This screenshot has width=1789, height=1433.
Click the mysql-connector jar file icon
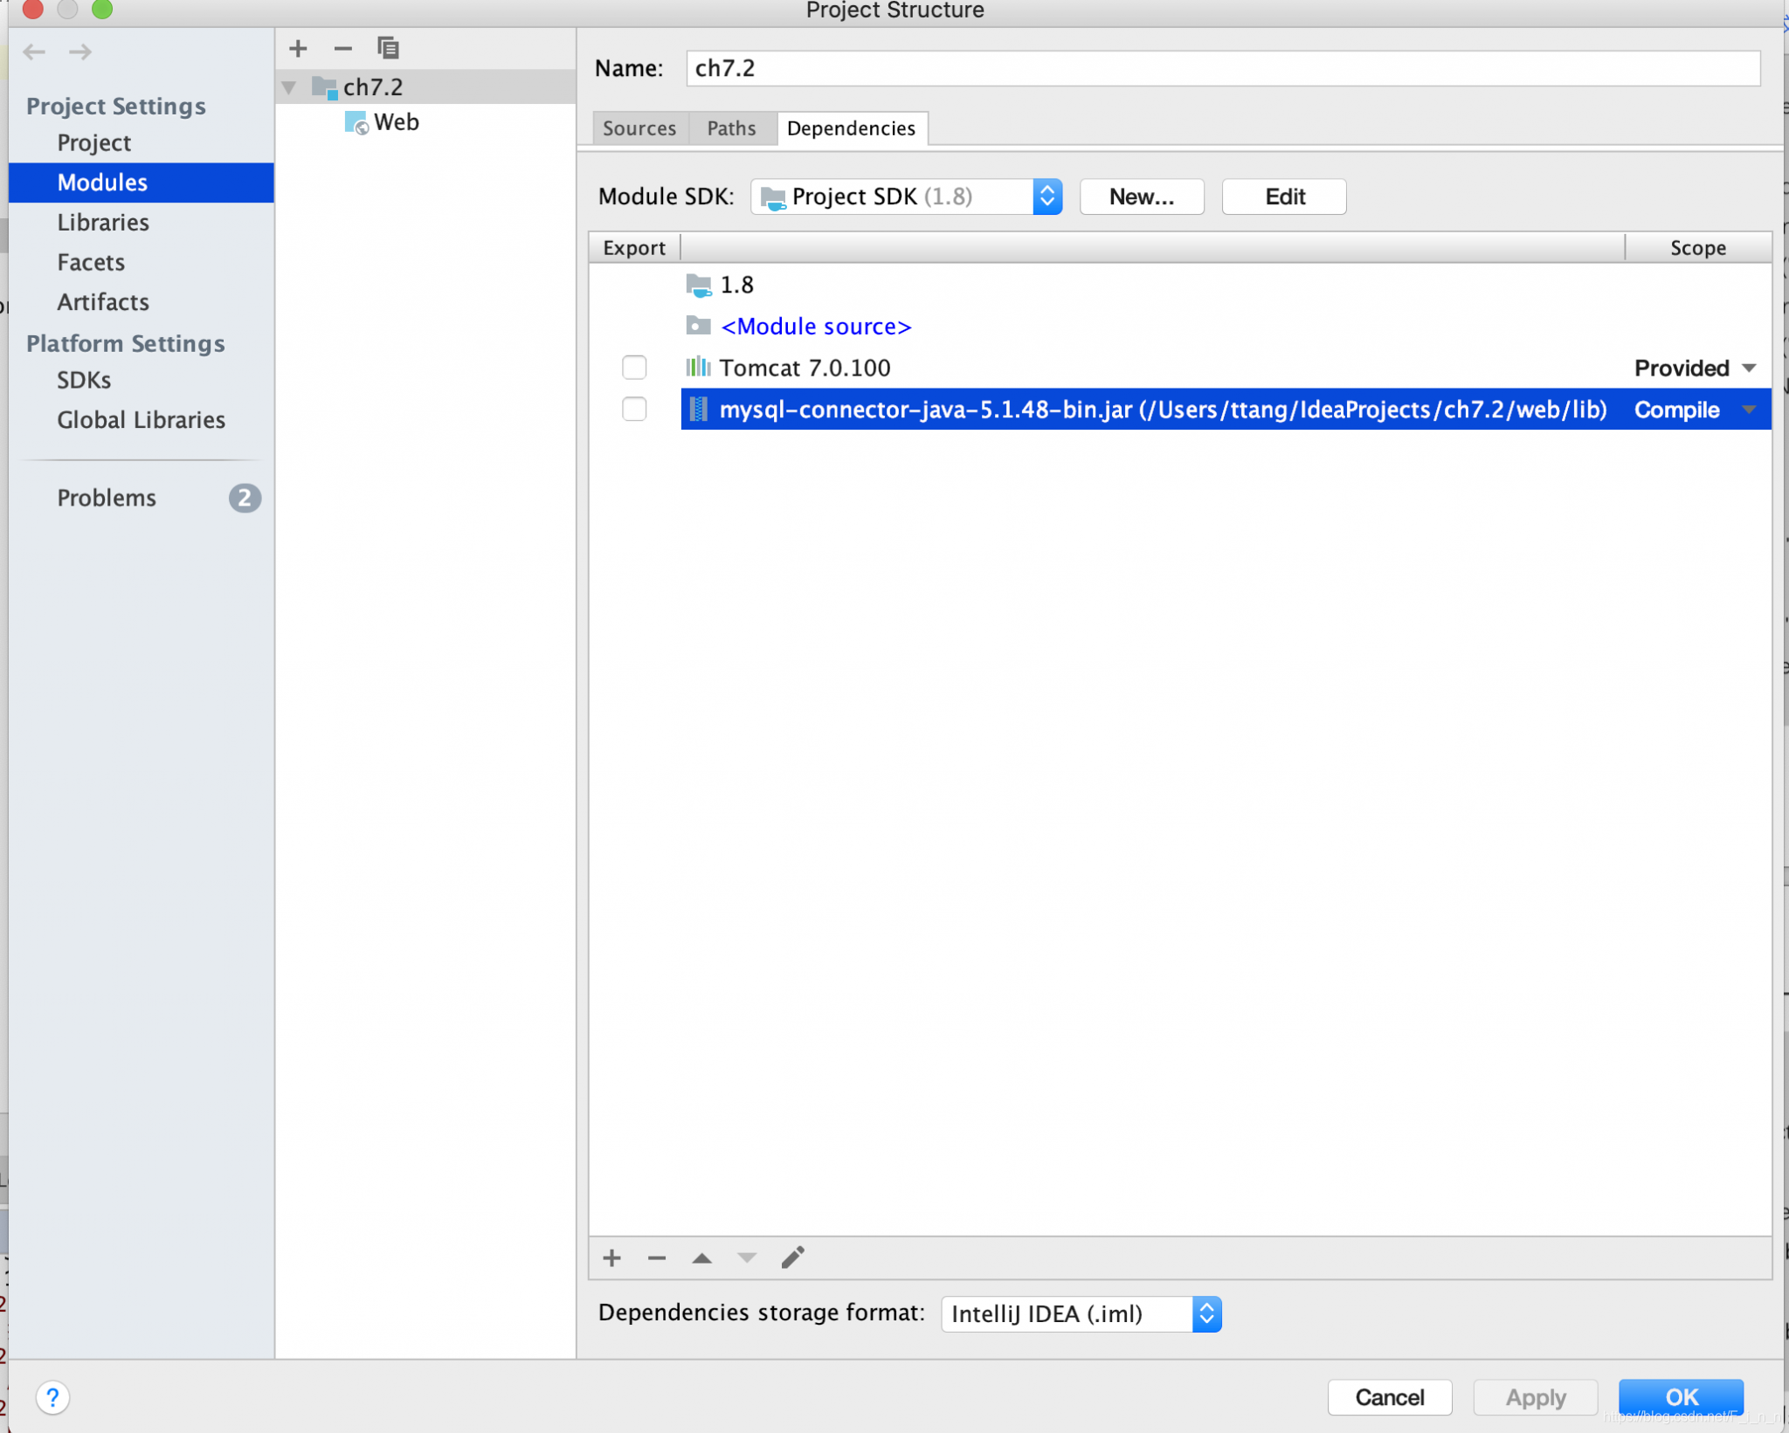(x=694, y=408)
